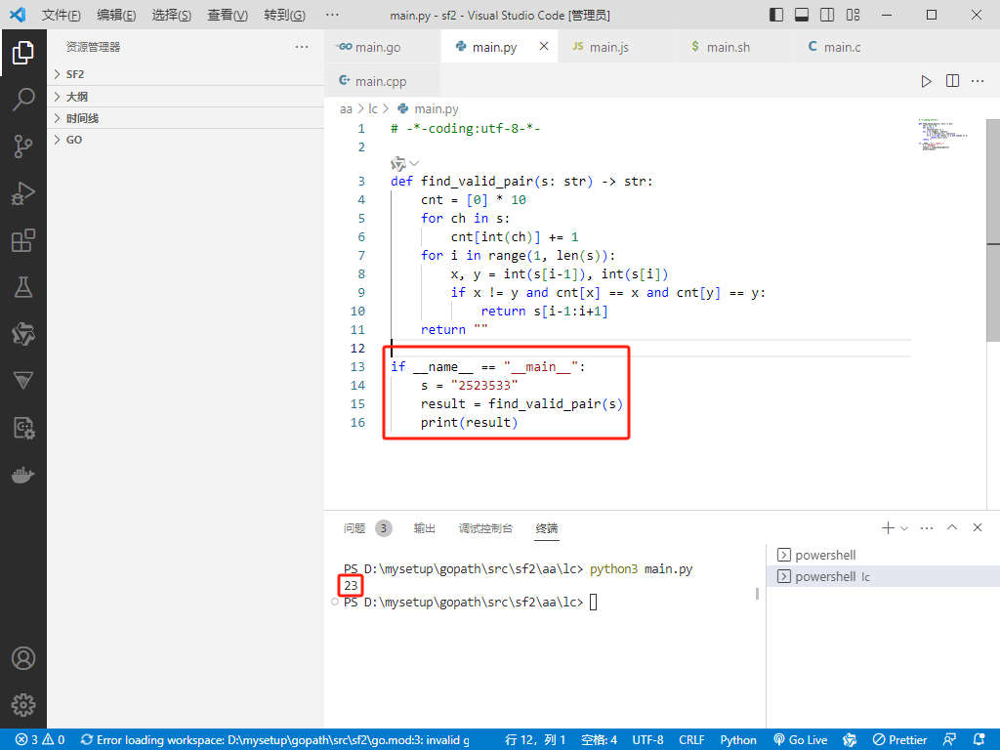Open the 选择(S) menu
Viewport: 1000px width, 750px height.
coord(172,16)
